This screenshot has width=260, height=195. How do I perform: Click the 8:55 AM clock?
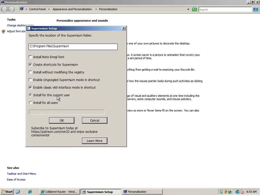tap(251, 192)
